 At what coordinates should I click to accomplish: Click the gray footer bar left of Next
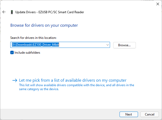[x=58, y=114]
